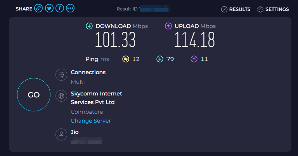Click the idle ping latency icon
Viewport: 298px width, 156px height.
tap(125, 59)
